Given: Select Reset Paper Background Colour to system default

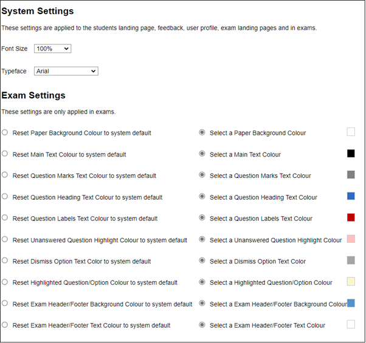Looking at the screenshot, I should (5, 132).
